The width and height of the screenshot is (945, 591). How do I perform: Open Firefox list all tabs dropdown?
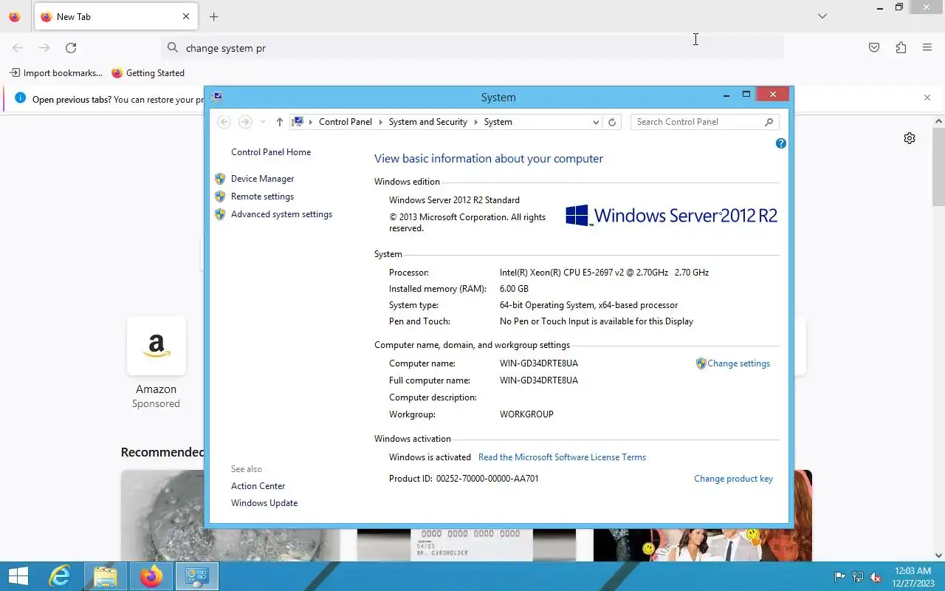(822, 16)
